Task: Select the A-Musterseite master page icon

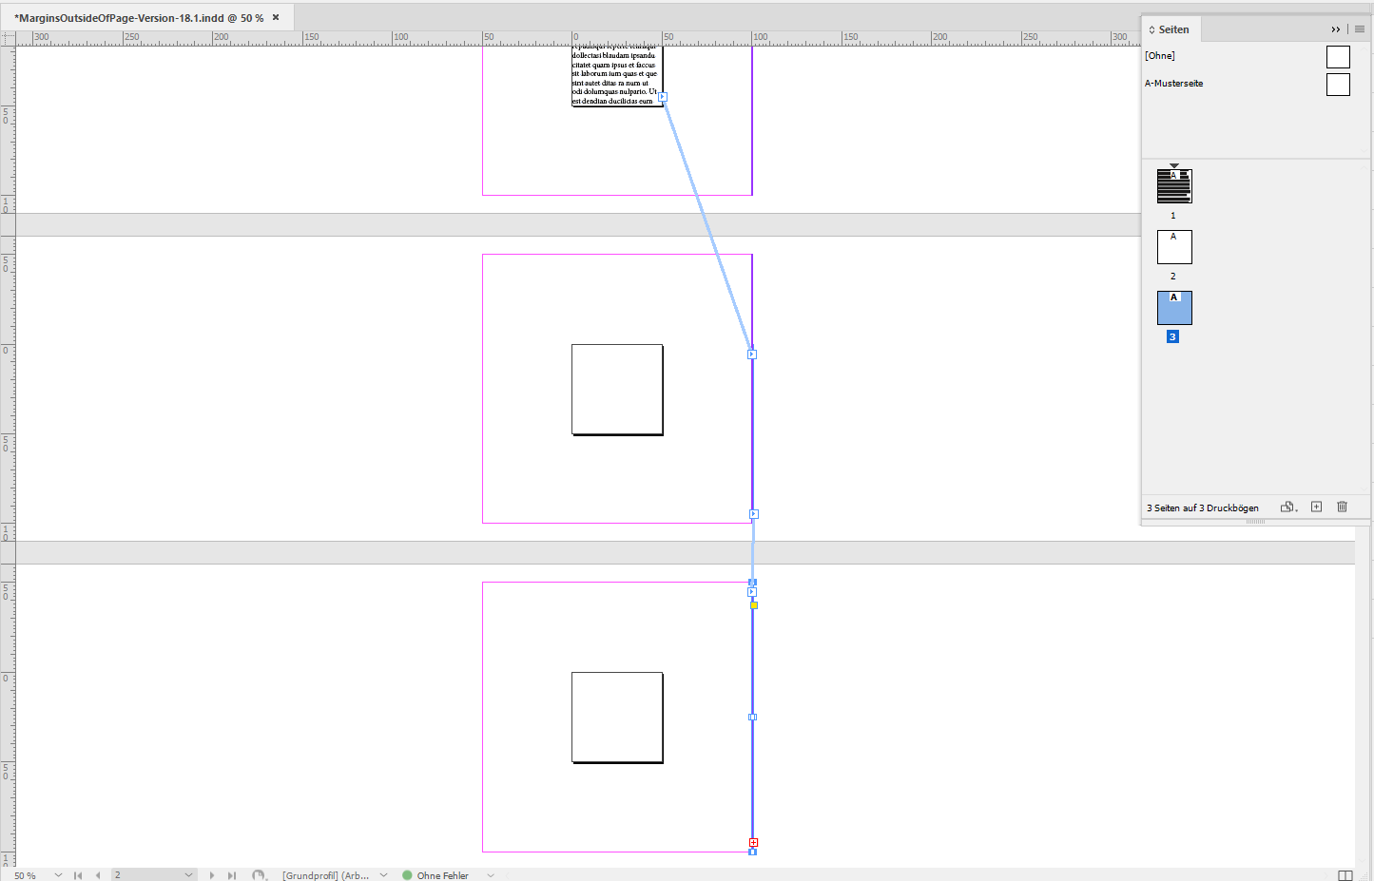Action: tap(1338, 84)
